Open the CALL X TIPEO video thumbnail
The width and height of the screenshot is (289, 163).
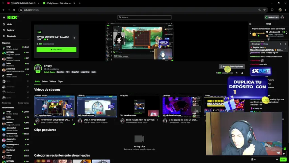97,106
